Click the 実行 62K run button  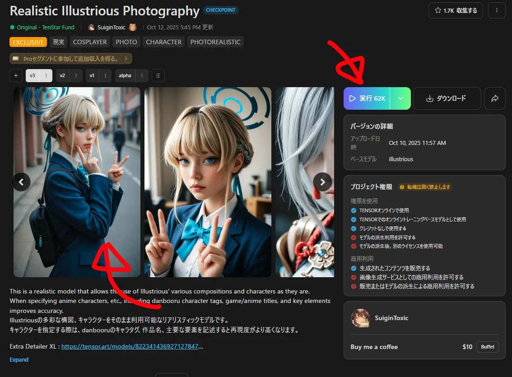pos(366,98)
